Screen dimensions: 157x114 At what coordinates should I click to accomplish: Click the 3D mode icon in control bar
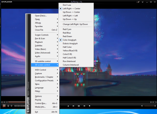[4, 106]
